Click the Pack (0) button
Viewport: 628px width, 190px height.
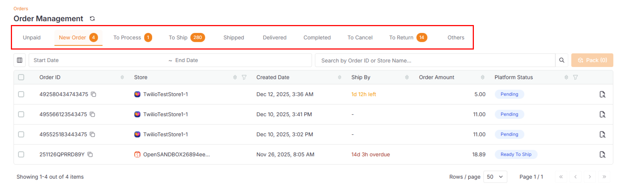(592, 60)
